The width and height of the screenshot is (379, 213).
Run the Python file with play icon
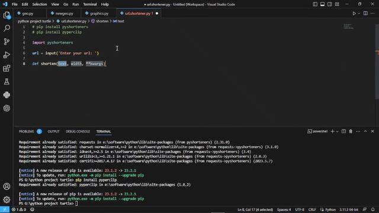coord(354,14)
